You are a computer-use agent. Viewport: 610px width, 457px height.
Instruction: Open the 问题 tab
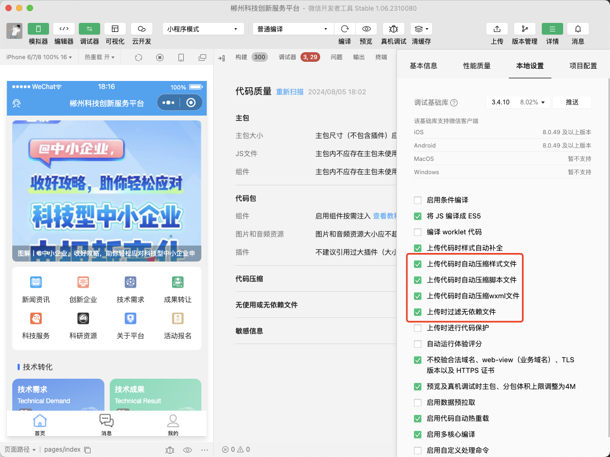(x=337, y=57)
